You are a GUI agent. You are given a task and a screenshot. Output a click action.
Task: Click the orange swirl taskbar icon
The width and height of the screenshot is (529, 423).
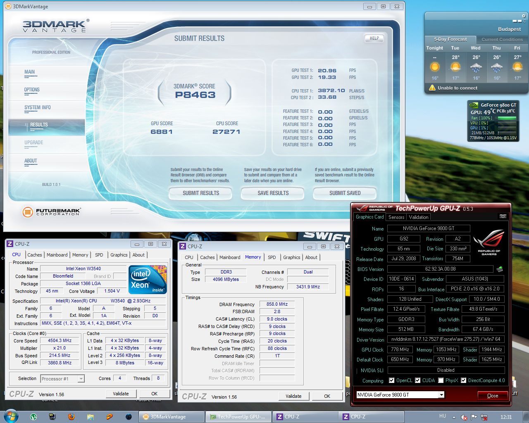110,417
